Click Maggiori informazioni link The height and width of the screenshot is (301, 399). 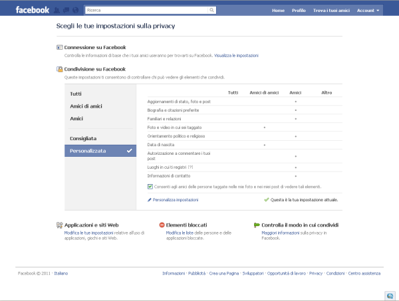click(281, 233)
